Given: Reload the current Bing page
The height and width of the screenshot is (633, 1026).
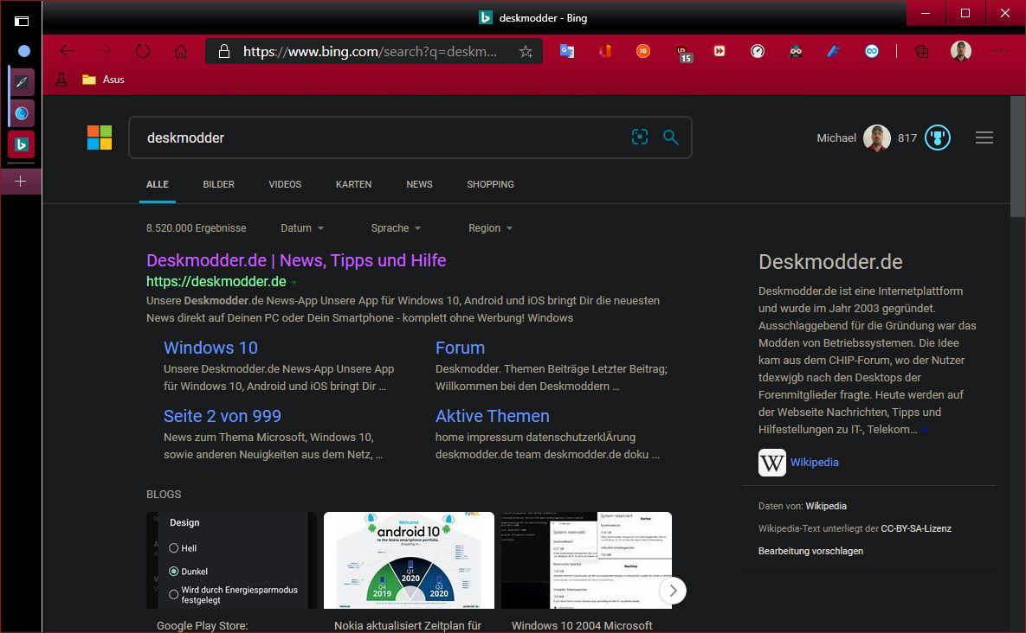Looking at the screenshot, I should (143, 51).
